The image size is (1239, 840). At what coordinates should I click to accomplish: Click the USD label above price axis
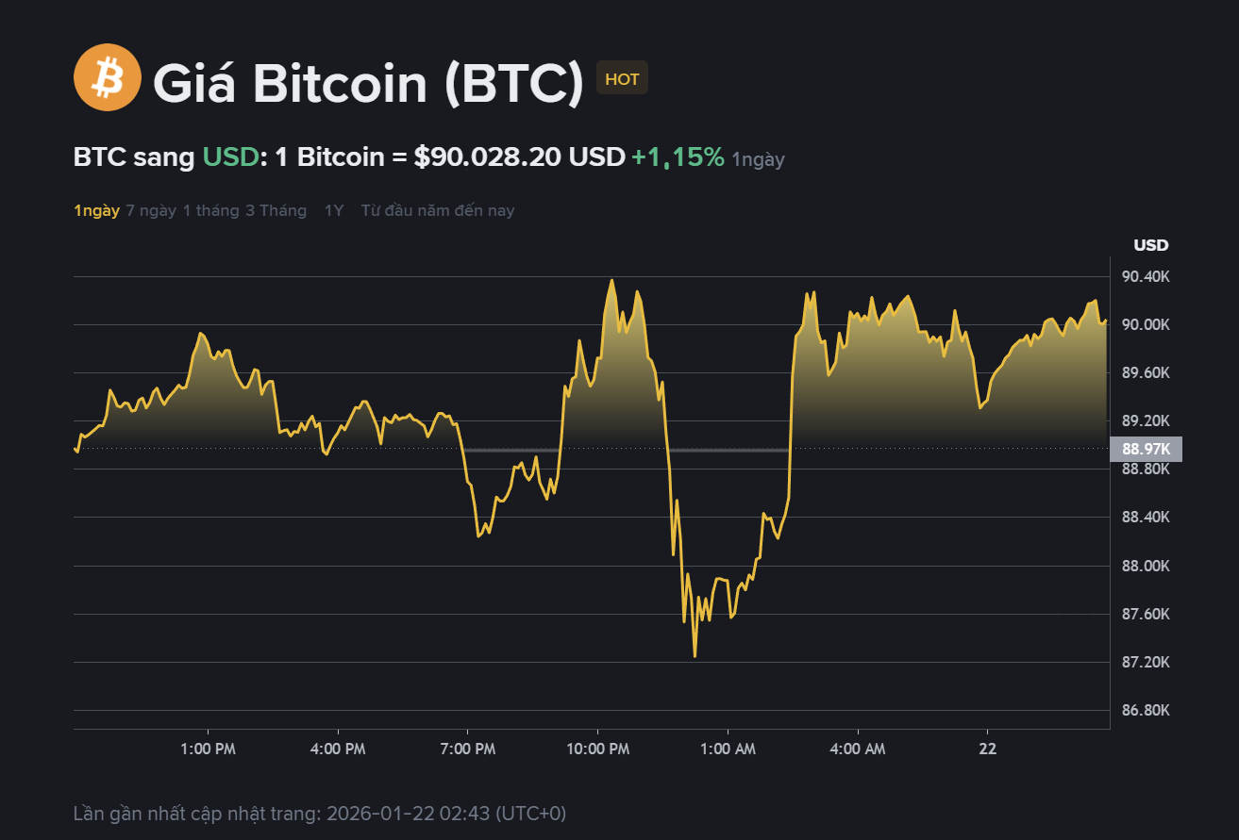tap(1150, 246)
